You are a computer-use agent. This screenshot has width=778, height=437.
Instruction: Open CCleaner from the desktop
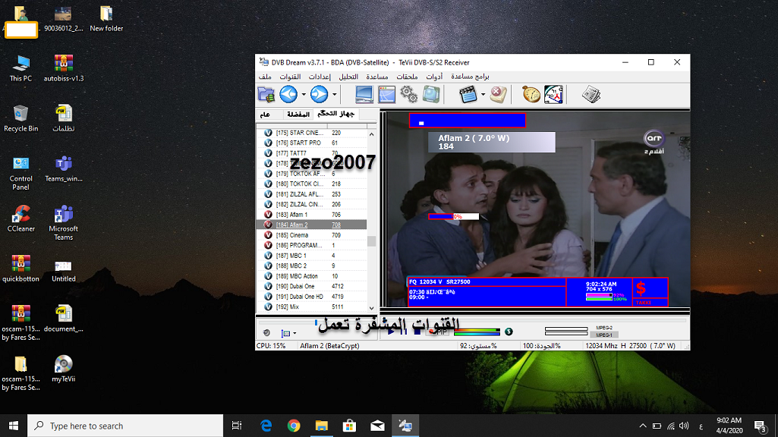20,218
